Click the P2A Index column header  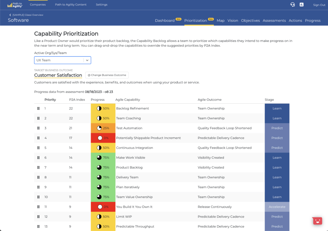[77, 100]
